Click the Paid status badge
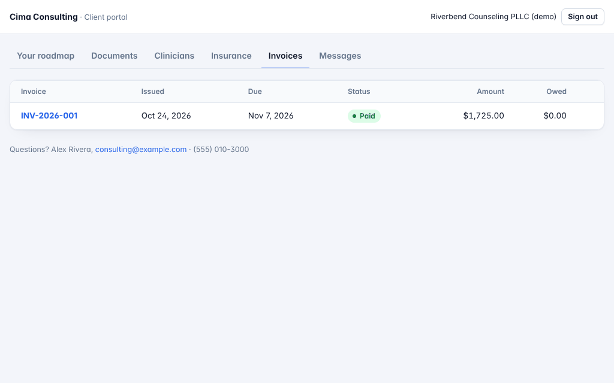Image resolution: width=614 pixels, height=383 pixels. point(364,116)
